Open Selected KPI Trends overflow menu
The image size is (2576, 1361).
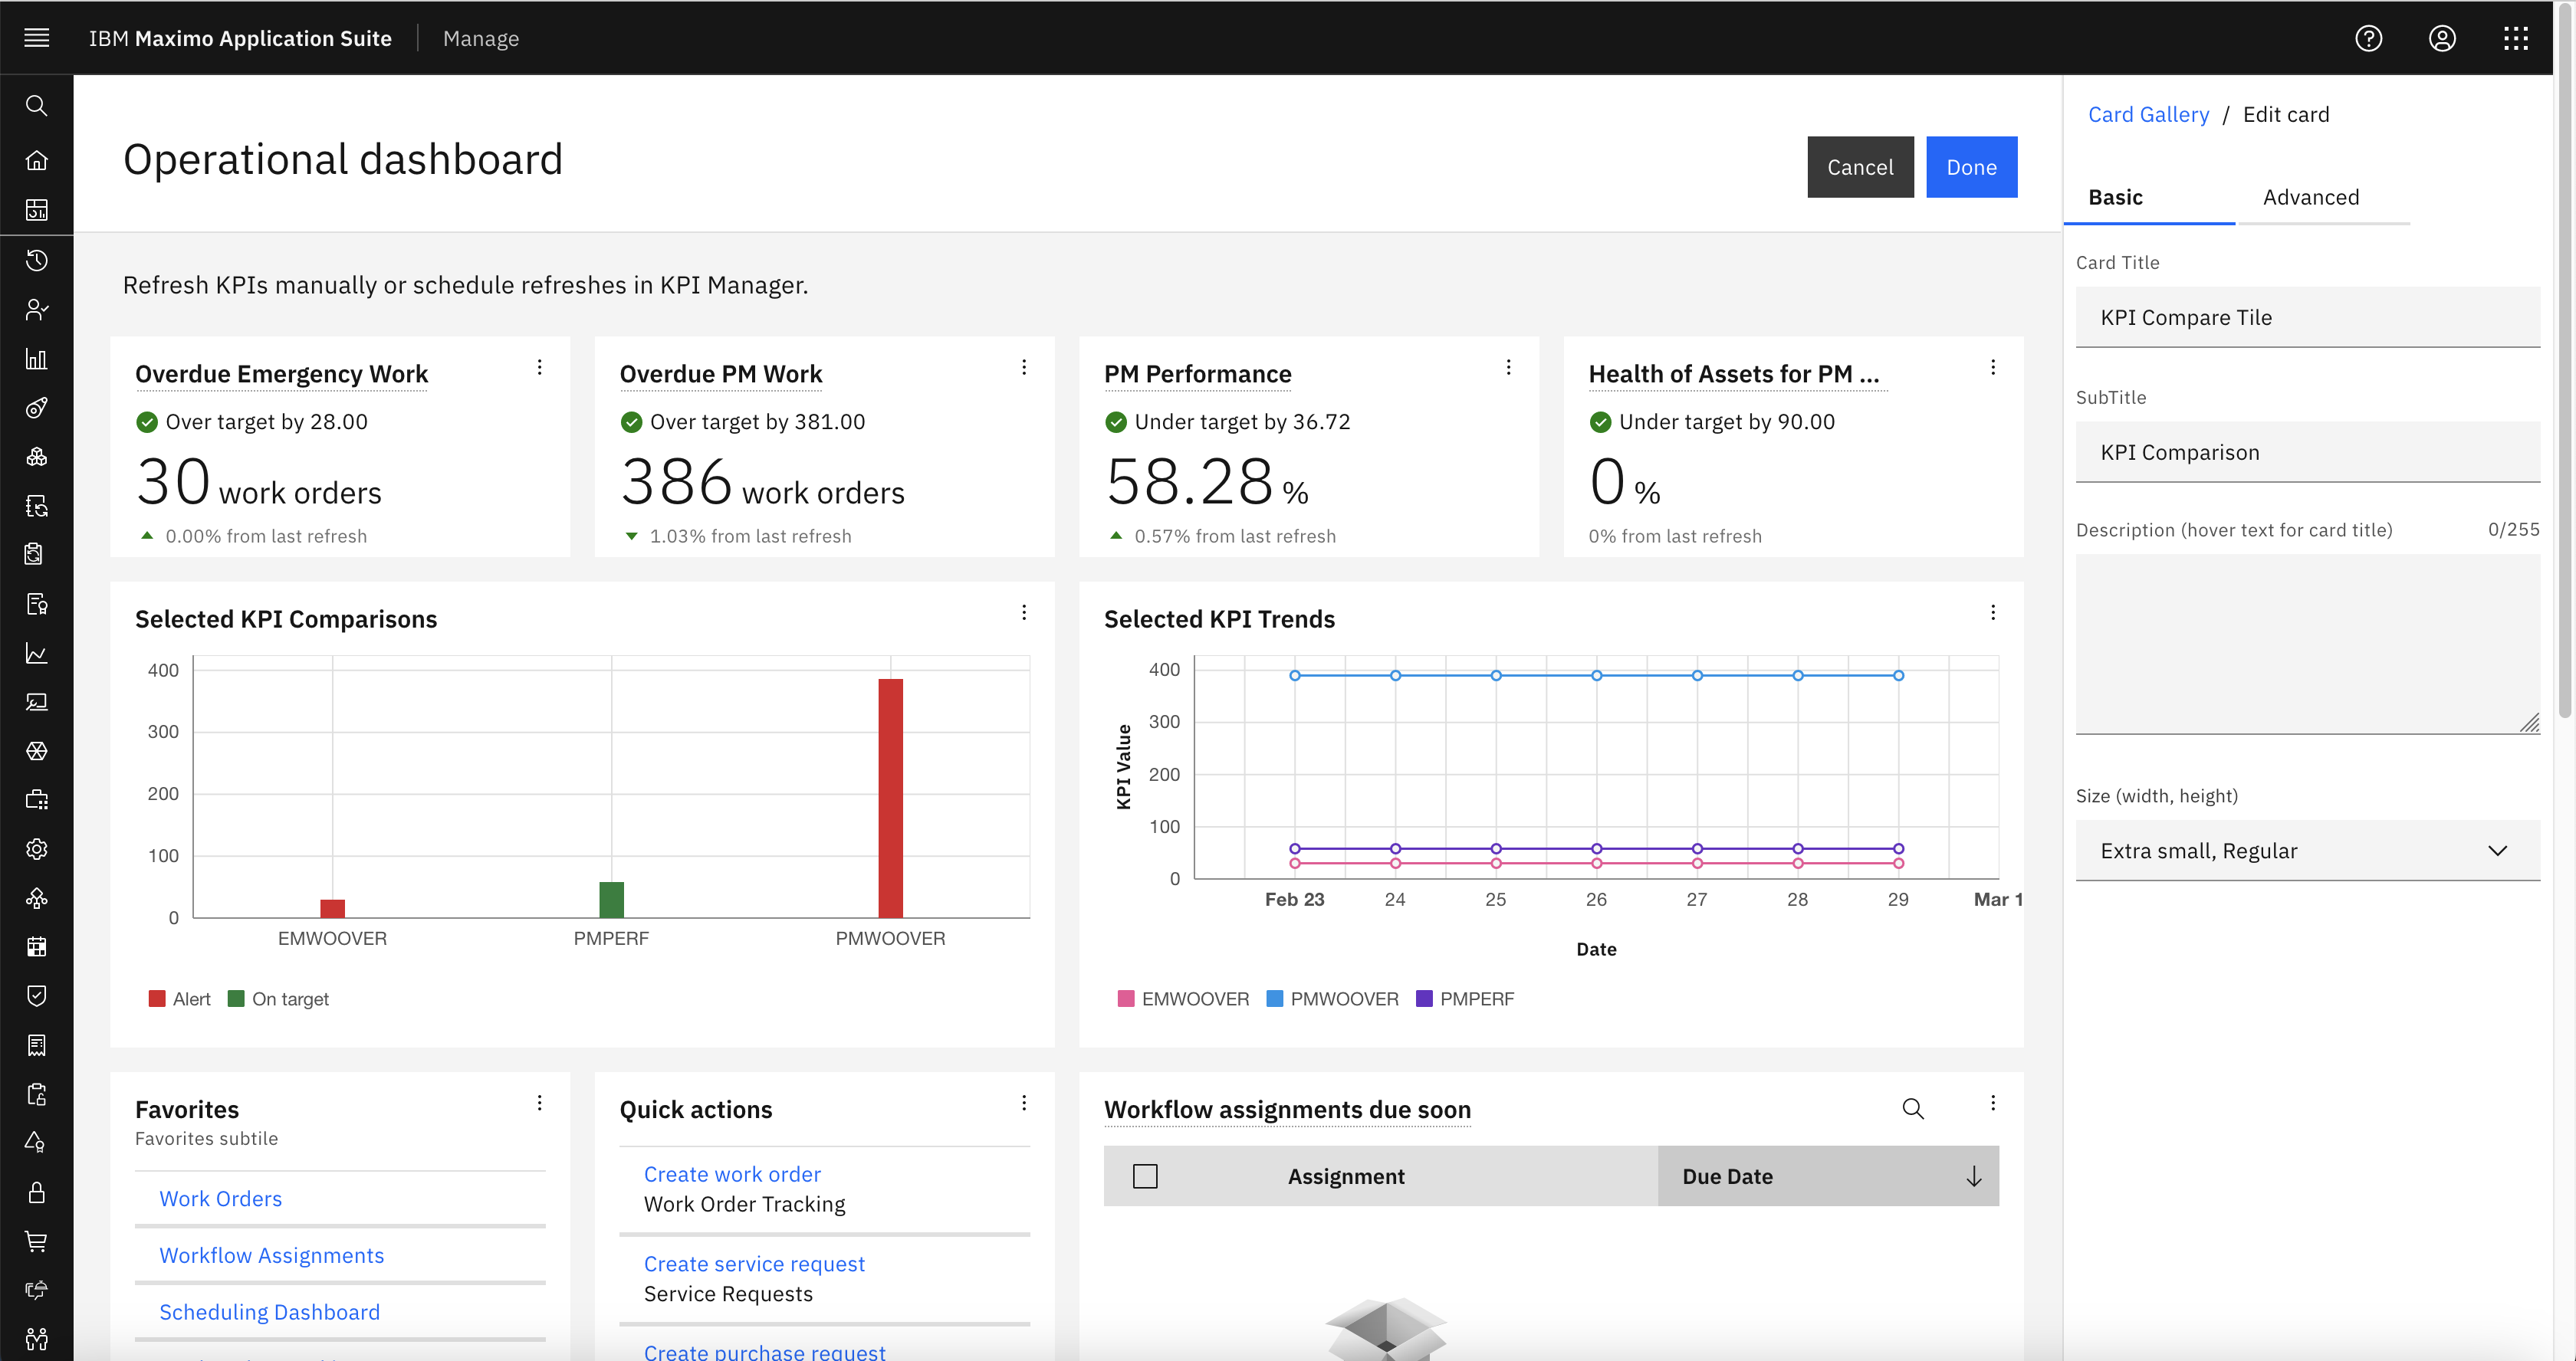(x=1992, y=612)
